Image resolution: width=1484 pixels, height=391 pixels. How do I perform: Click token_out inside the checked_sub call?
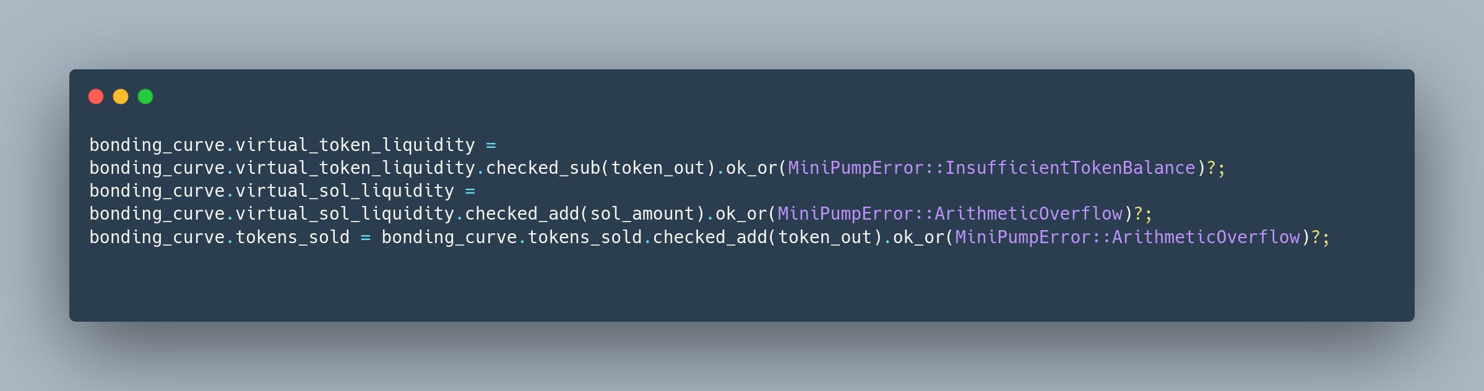658,168
